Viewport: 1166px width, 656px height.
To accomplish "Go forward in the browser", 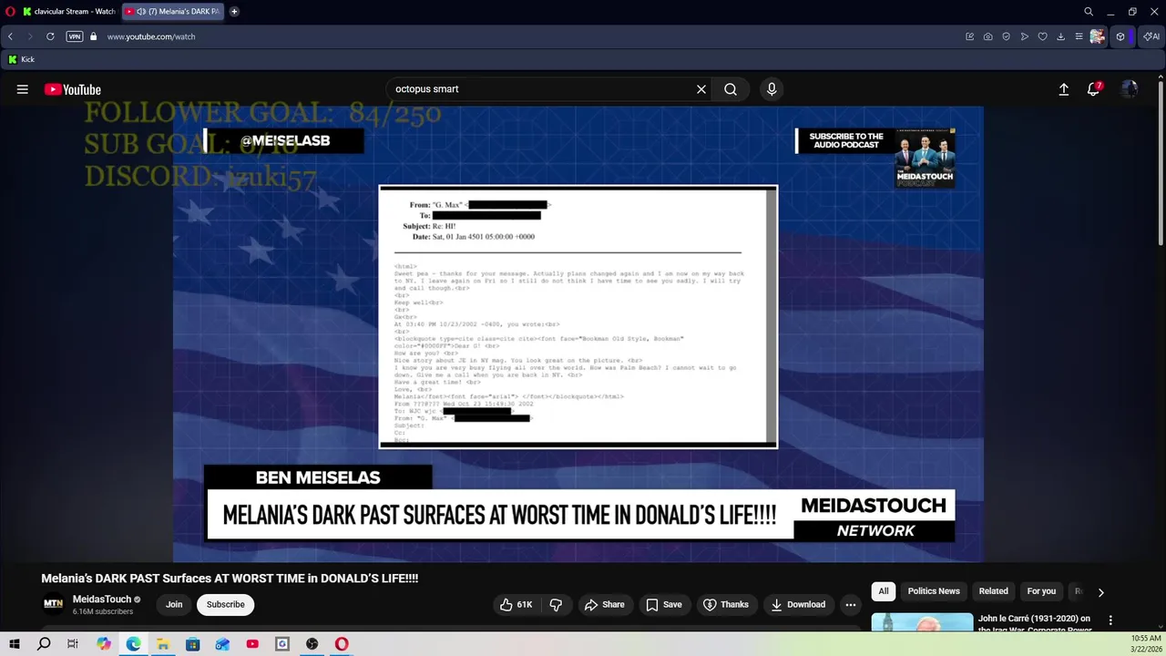I will pyautogui.click(x=30, y=36).
